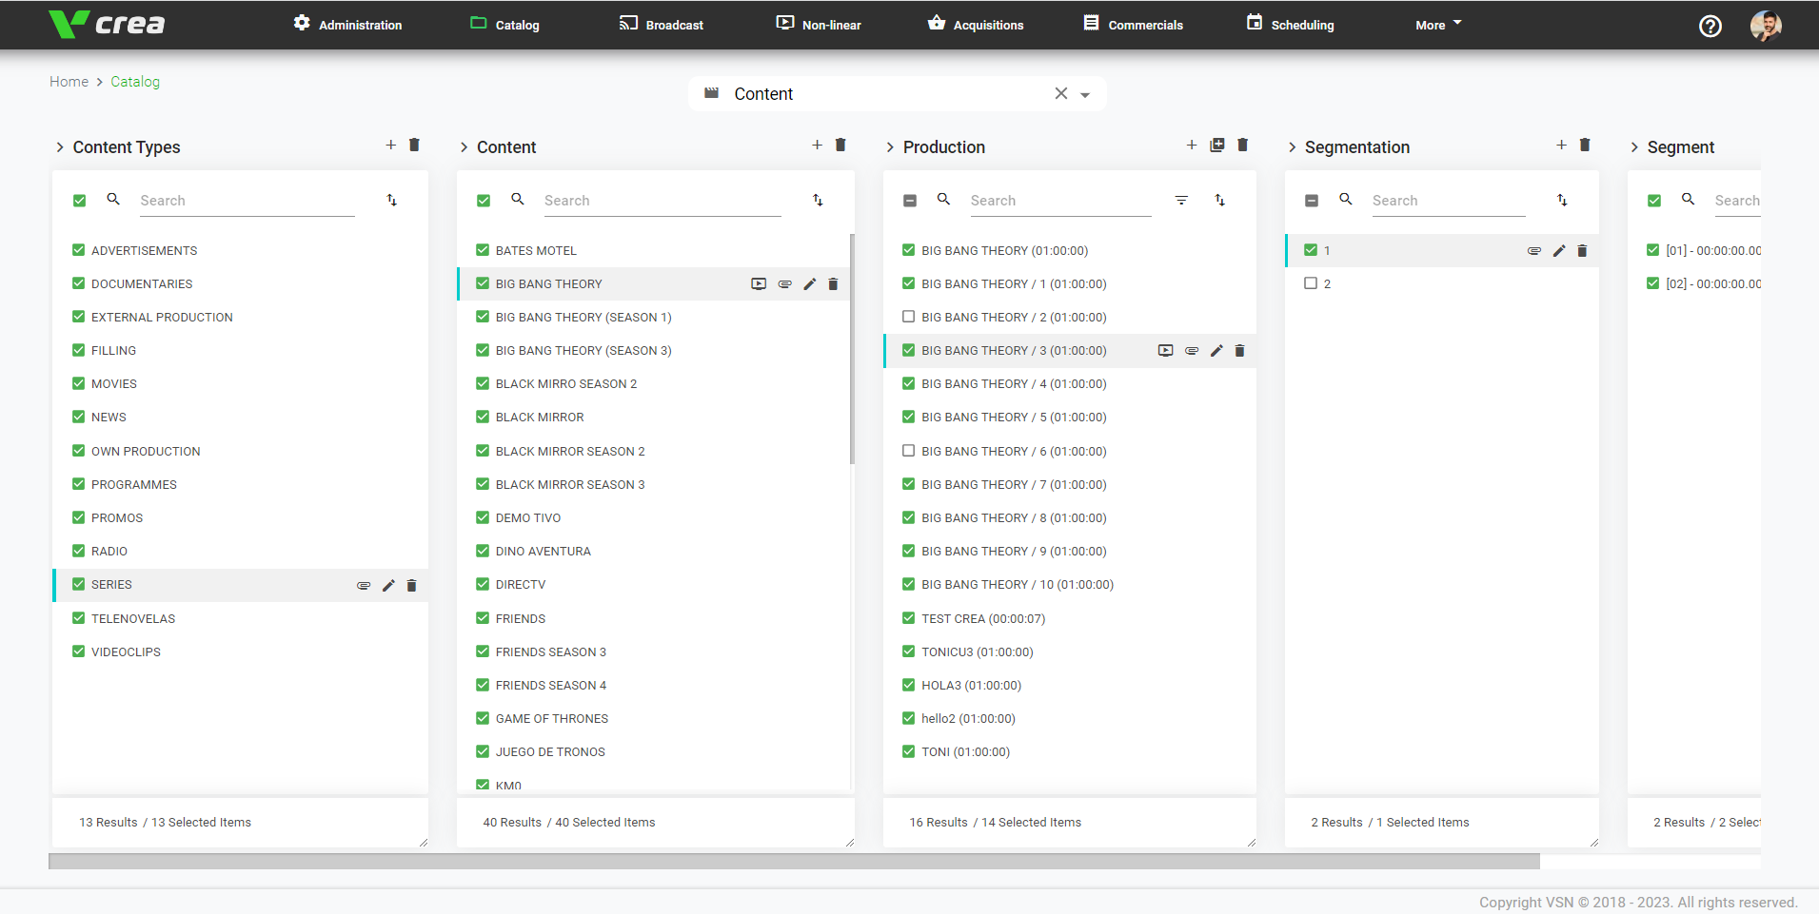
Task: Click the horizontal scrollbar at bottom
Action: (x=794, y=861)
